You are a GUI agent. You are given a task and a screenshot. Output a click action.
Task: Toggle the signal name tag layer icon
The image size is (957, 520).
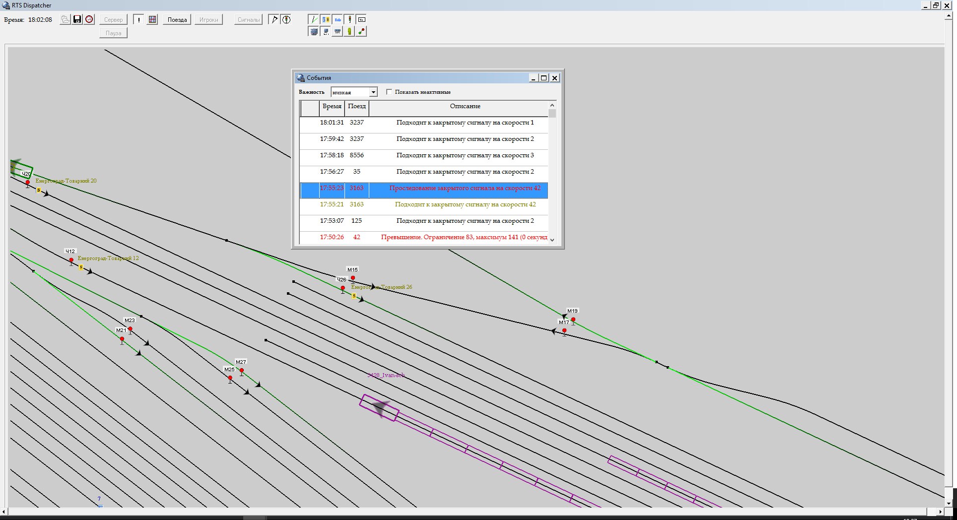(361, 19)
